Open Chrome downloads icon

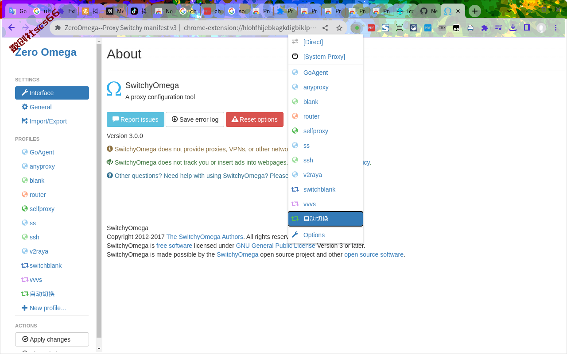pos(513,27)
